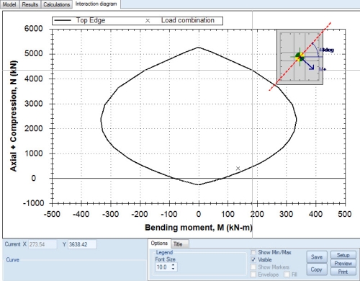This screenshot has width=360, height=281.
Task: Click the Print button
Action: point(343,272)
